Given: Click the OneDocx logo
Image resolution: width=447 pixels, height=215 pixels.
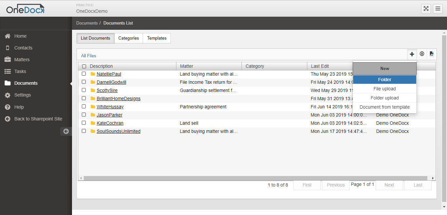Looking at the screenshot, I should click(25, 9).
